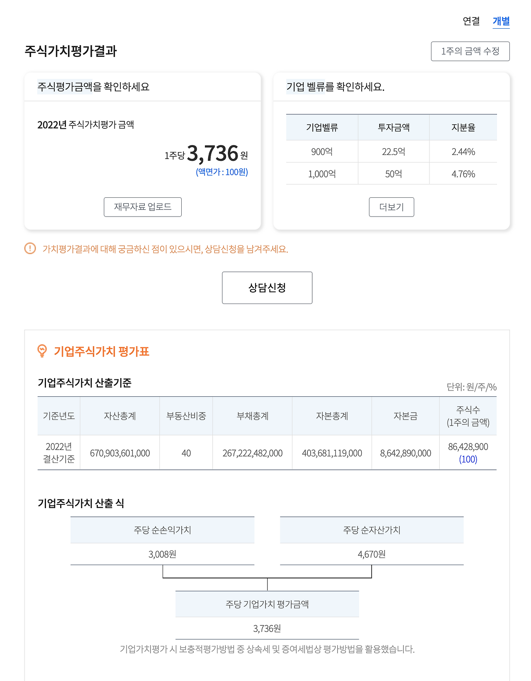Click the orange exclamation notice icon
Screen dimensions: 531x681
29,249
